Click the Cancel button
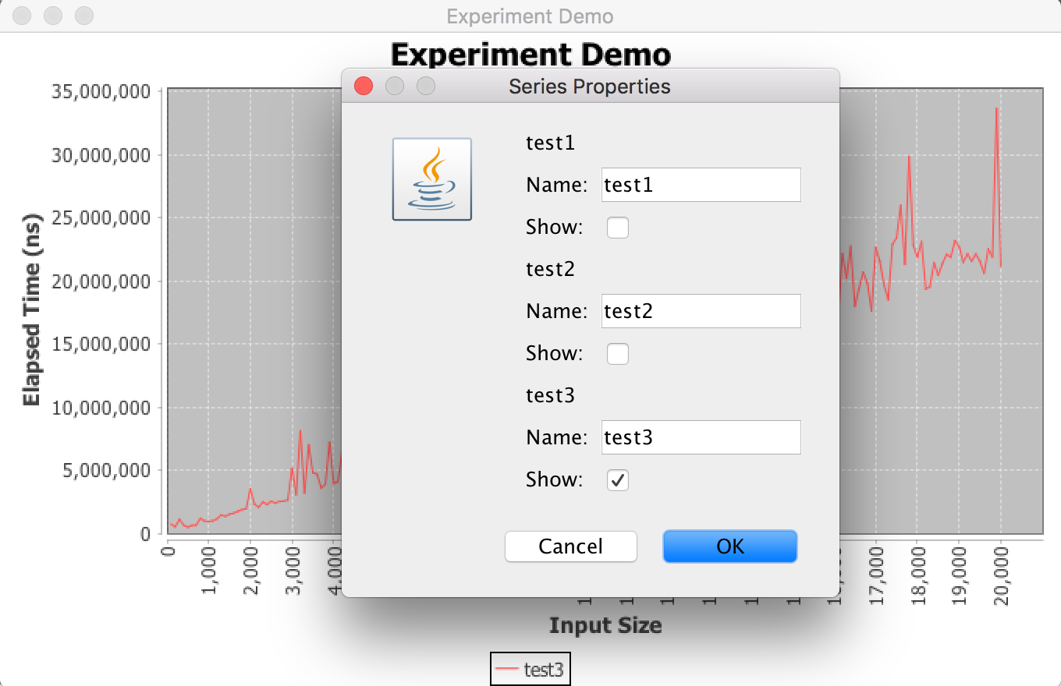1061x686 pixels. [571, 546]
